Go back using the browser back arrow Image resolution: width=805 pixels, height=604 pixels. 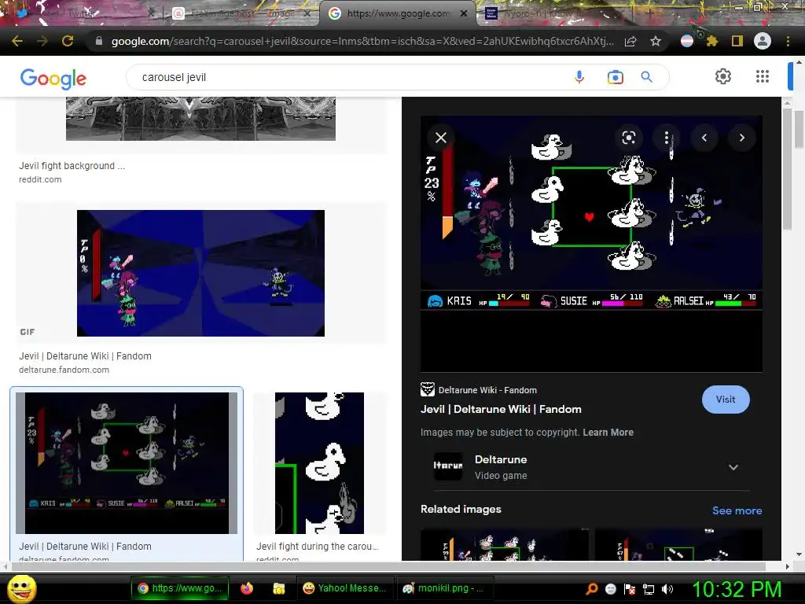[17, 41]
